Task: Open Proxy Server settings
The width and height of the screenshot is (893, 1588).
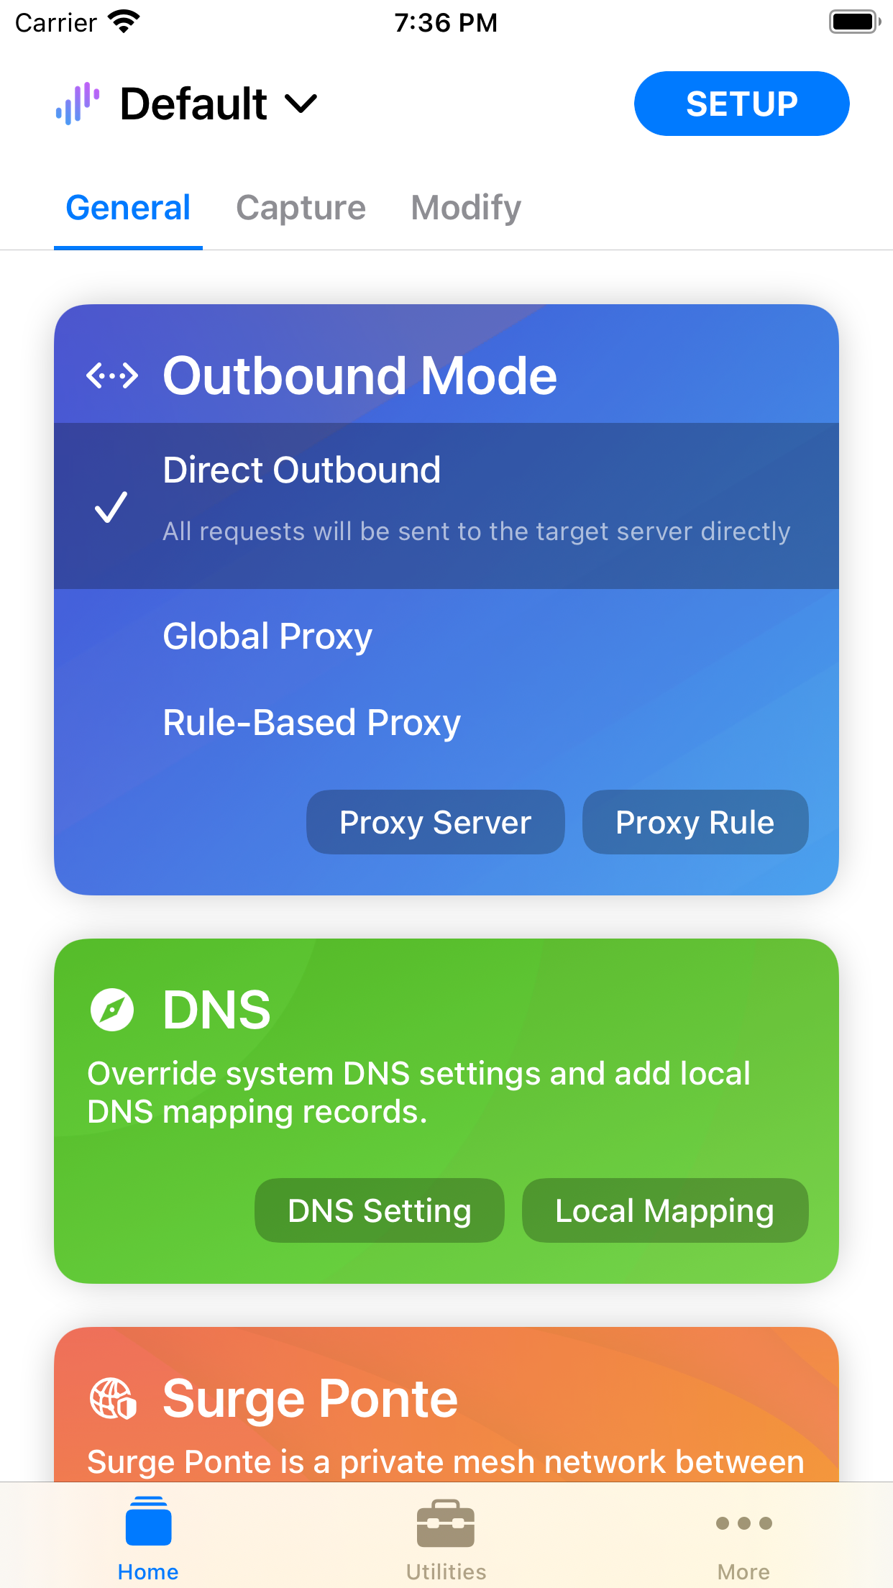Action: (435, 822)
